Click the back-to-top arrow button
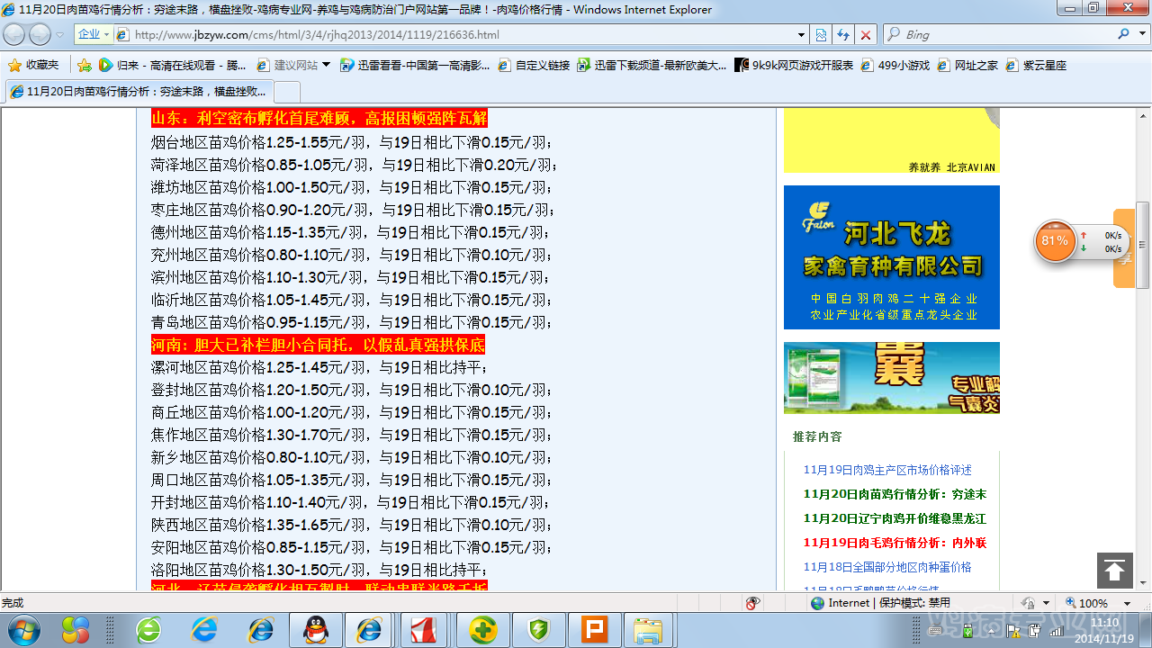Viewport: 1152px width, 648px height. 1114,571
